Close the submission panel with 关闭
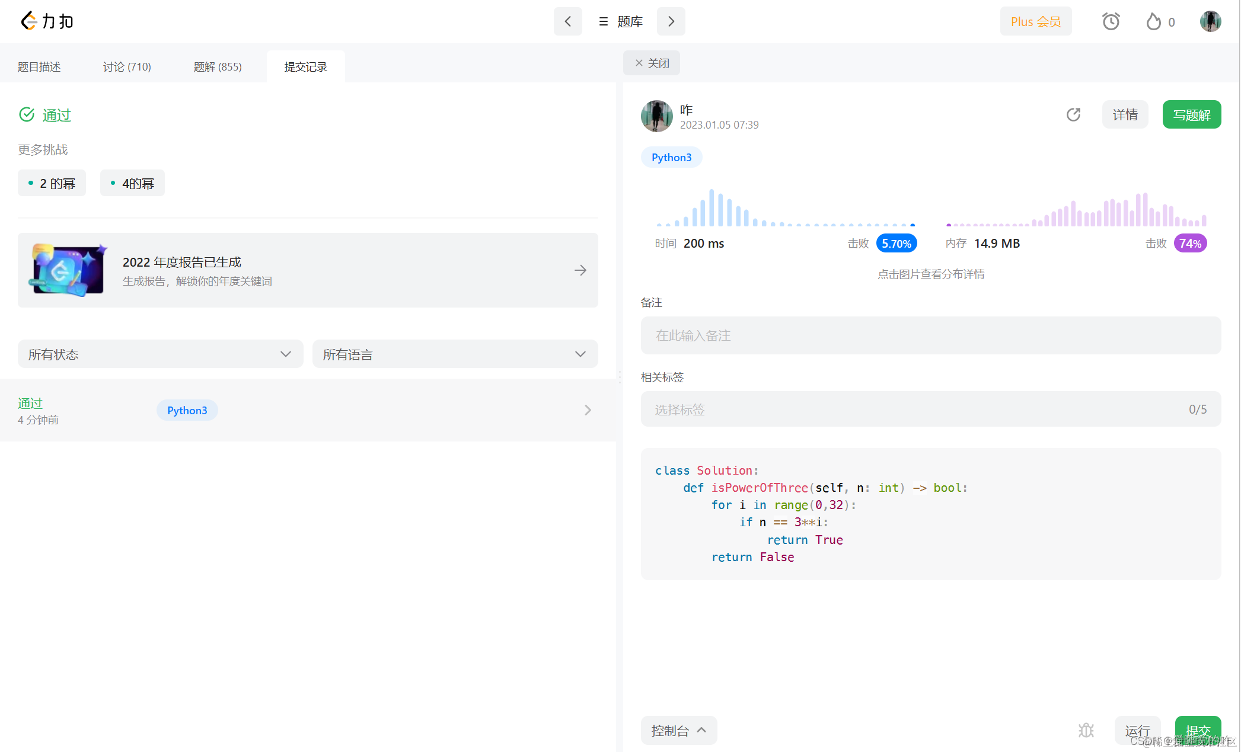The height and width of the screenshot is (752, 1241). pos(651,63)
